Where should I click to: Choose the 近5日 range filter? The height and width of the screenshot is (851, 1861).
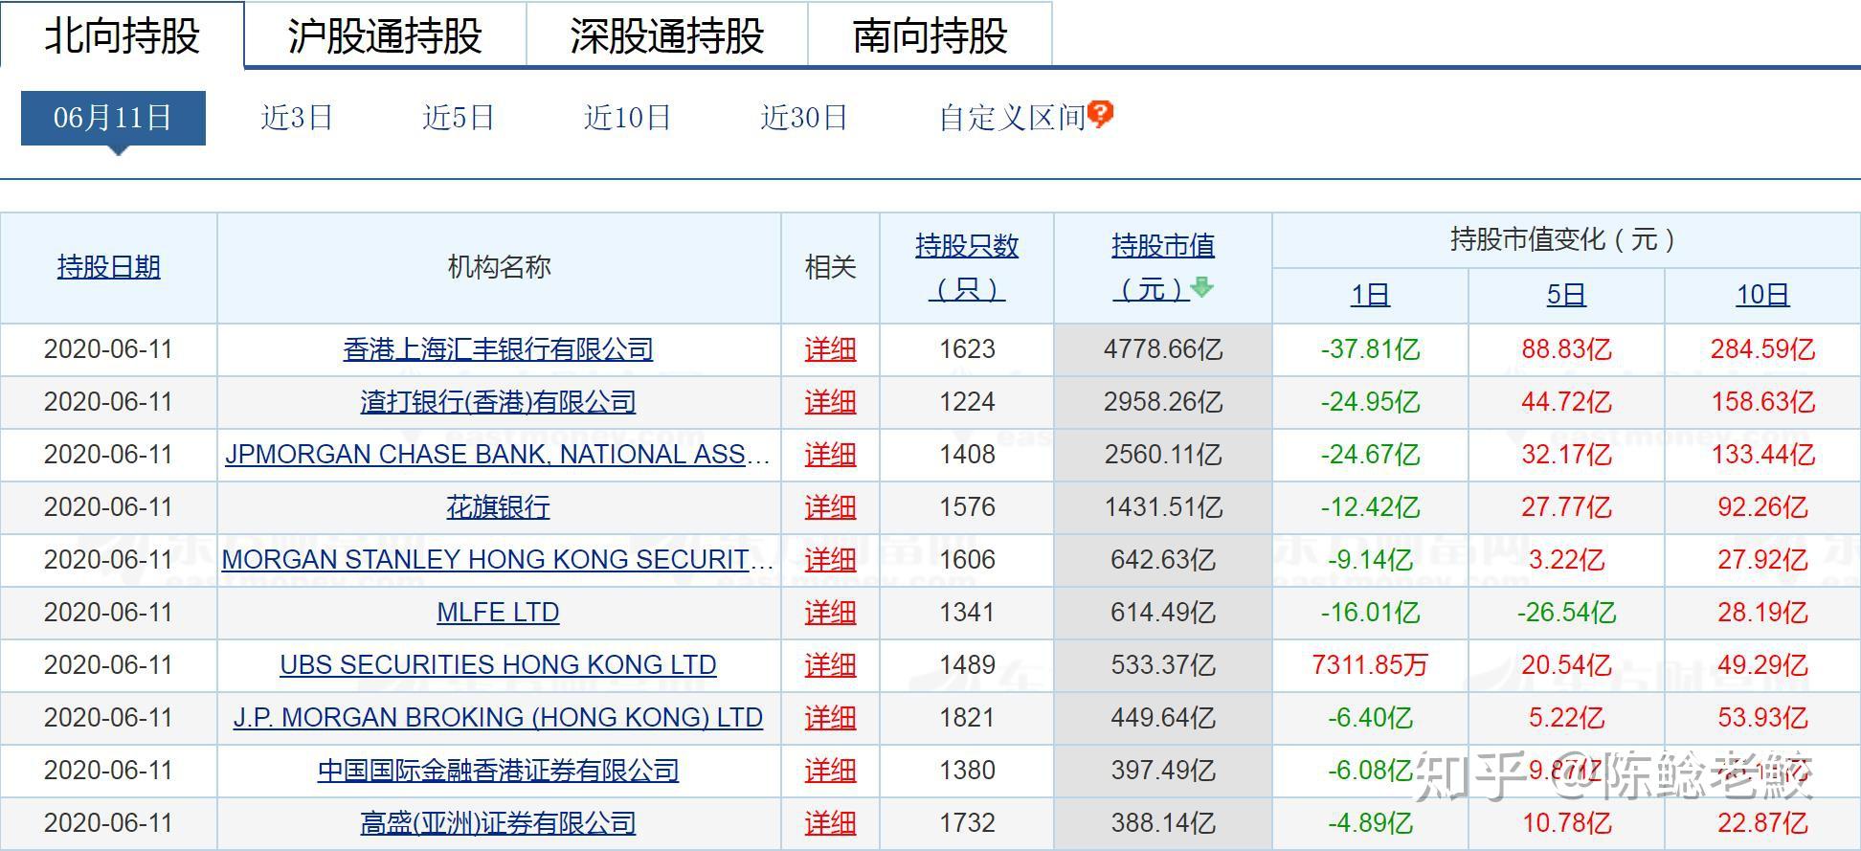pos(459,118)
